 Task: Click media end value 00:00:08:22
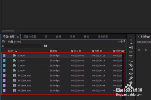98,55
